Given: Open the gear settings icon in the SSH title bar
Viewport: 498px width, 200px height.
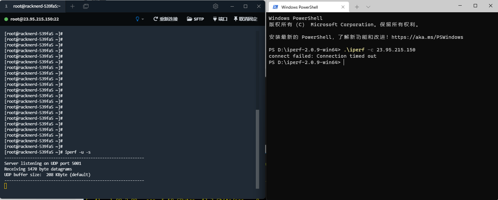Looking at the screenshot, I should pos(215,6).
